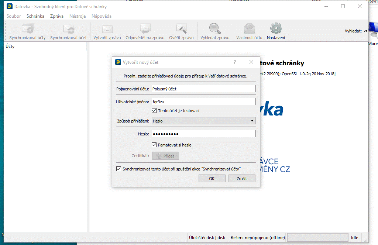Open the Nástroje menu
This screenshot has width=378, height=245.
pyautogui.click(x=78, y=16)
